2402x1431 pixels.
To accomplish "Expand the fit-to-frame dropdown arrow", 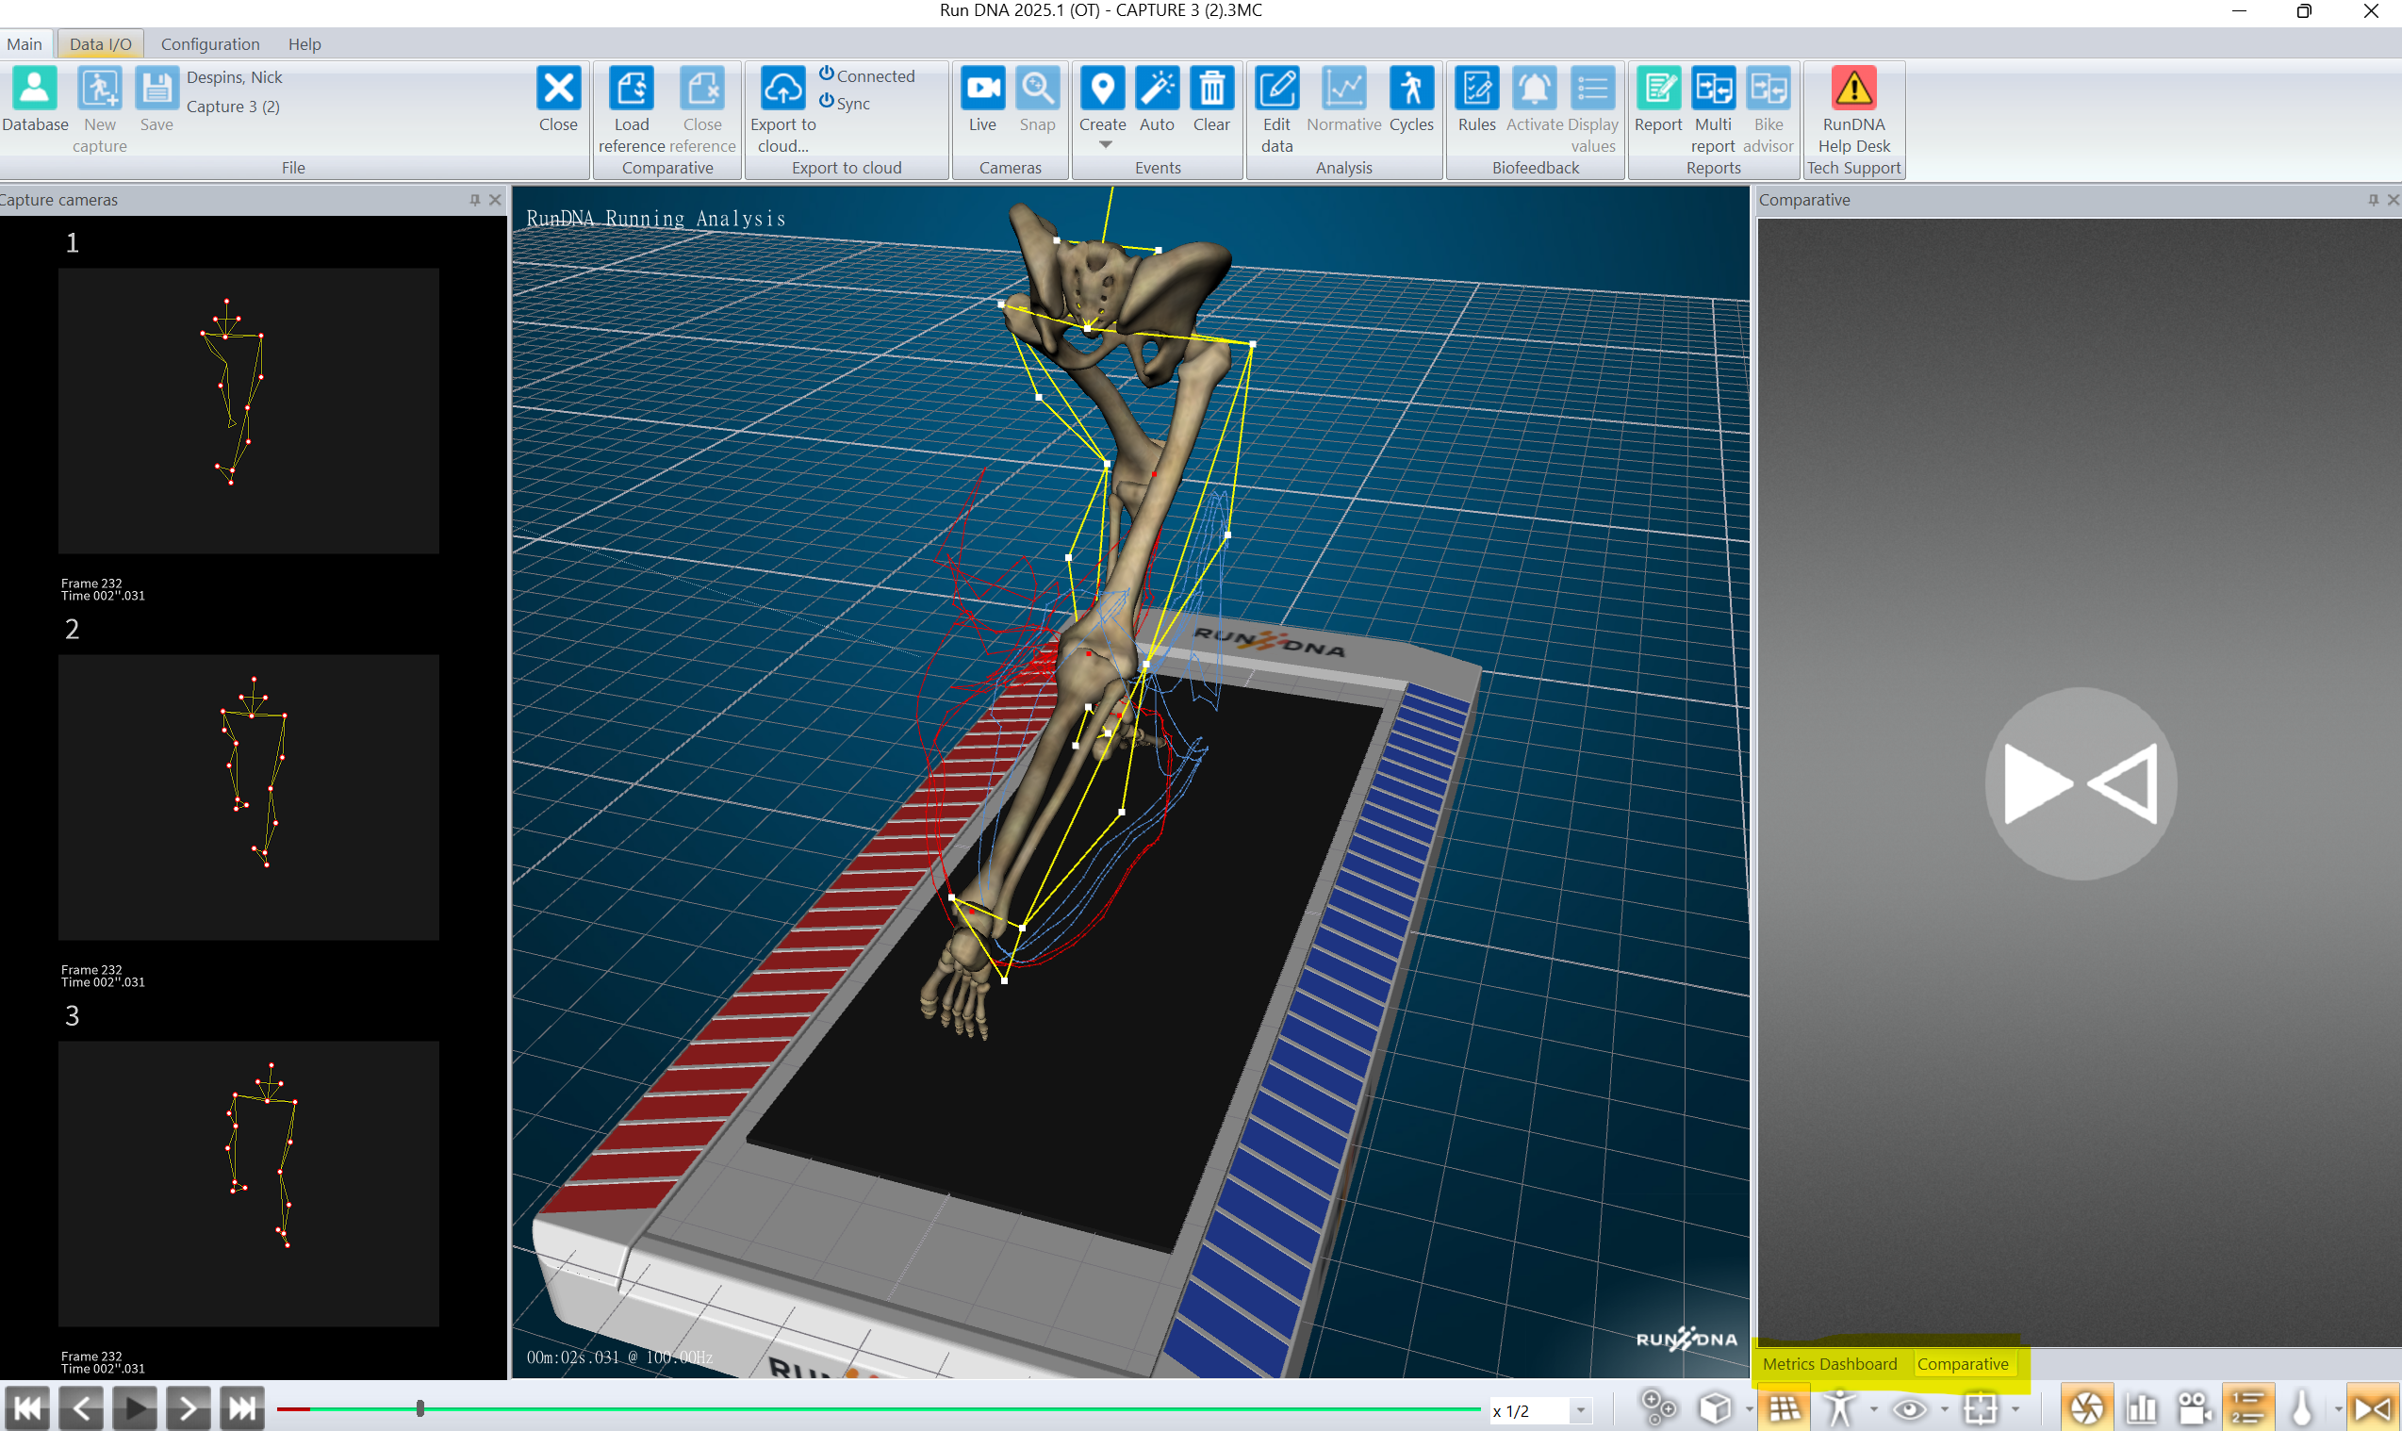I will (2015, 1409).
